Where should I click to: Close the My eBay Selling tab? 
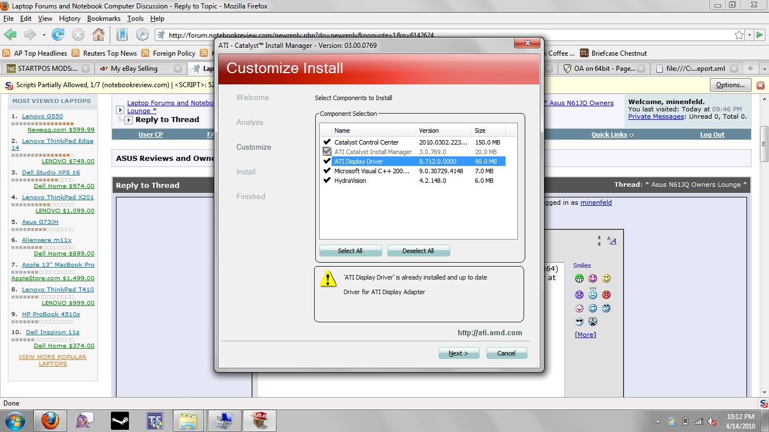pyautogui.click(x=178, y=69)
